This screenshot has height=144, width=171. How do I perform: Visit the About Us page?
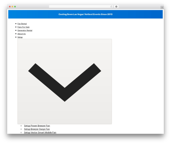pos(22,34)
